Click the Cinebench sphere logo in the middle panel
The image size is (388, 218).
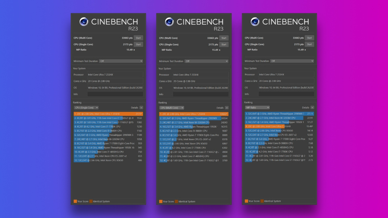coord(169,22)
